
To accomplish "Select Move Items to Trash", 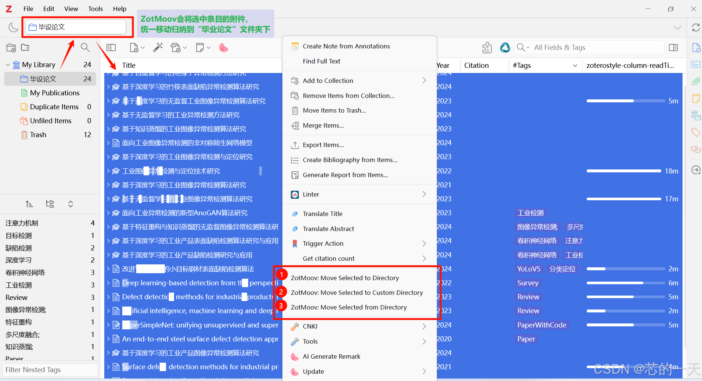I will point(334,110).
